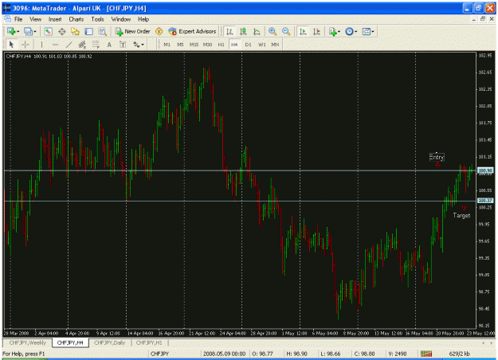
Task: Select the CHFJPY,H4 chart tab
Action: (70, 342)
